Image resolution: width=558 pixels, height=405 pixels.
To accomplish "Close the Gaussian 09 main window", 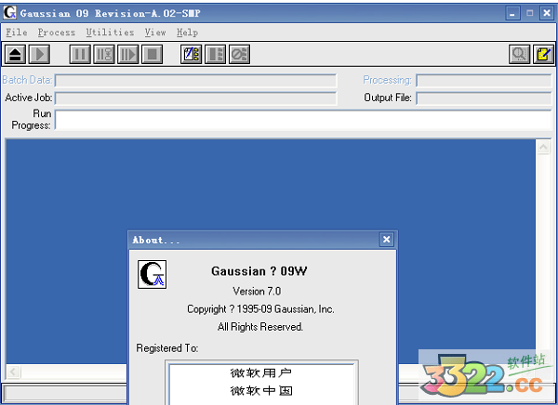I will (x=546, y=13).
